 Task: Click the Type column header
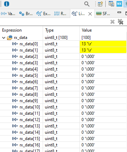(x=49, y=30)
